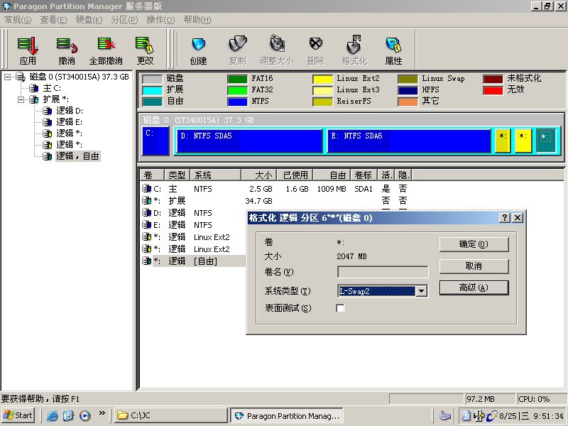
Task: Expand the quick launch overflow chevron
Action: pyautogui.click(x=102, y=413)
